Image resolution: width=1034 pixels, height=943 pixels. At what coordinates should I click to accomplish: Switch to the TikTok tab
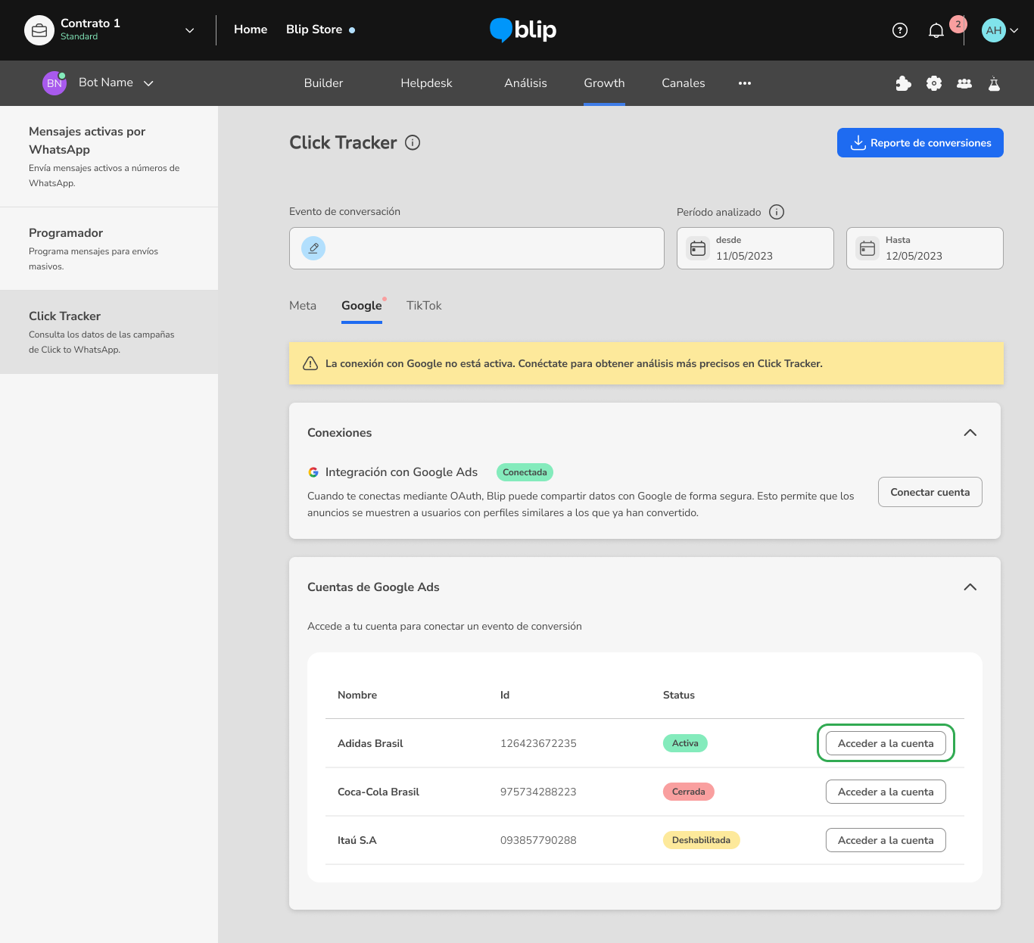424,306
